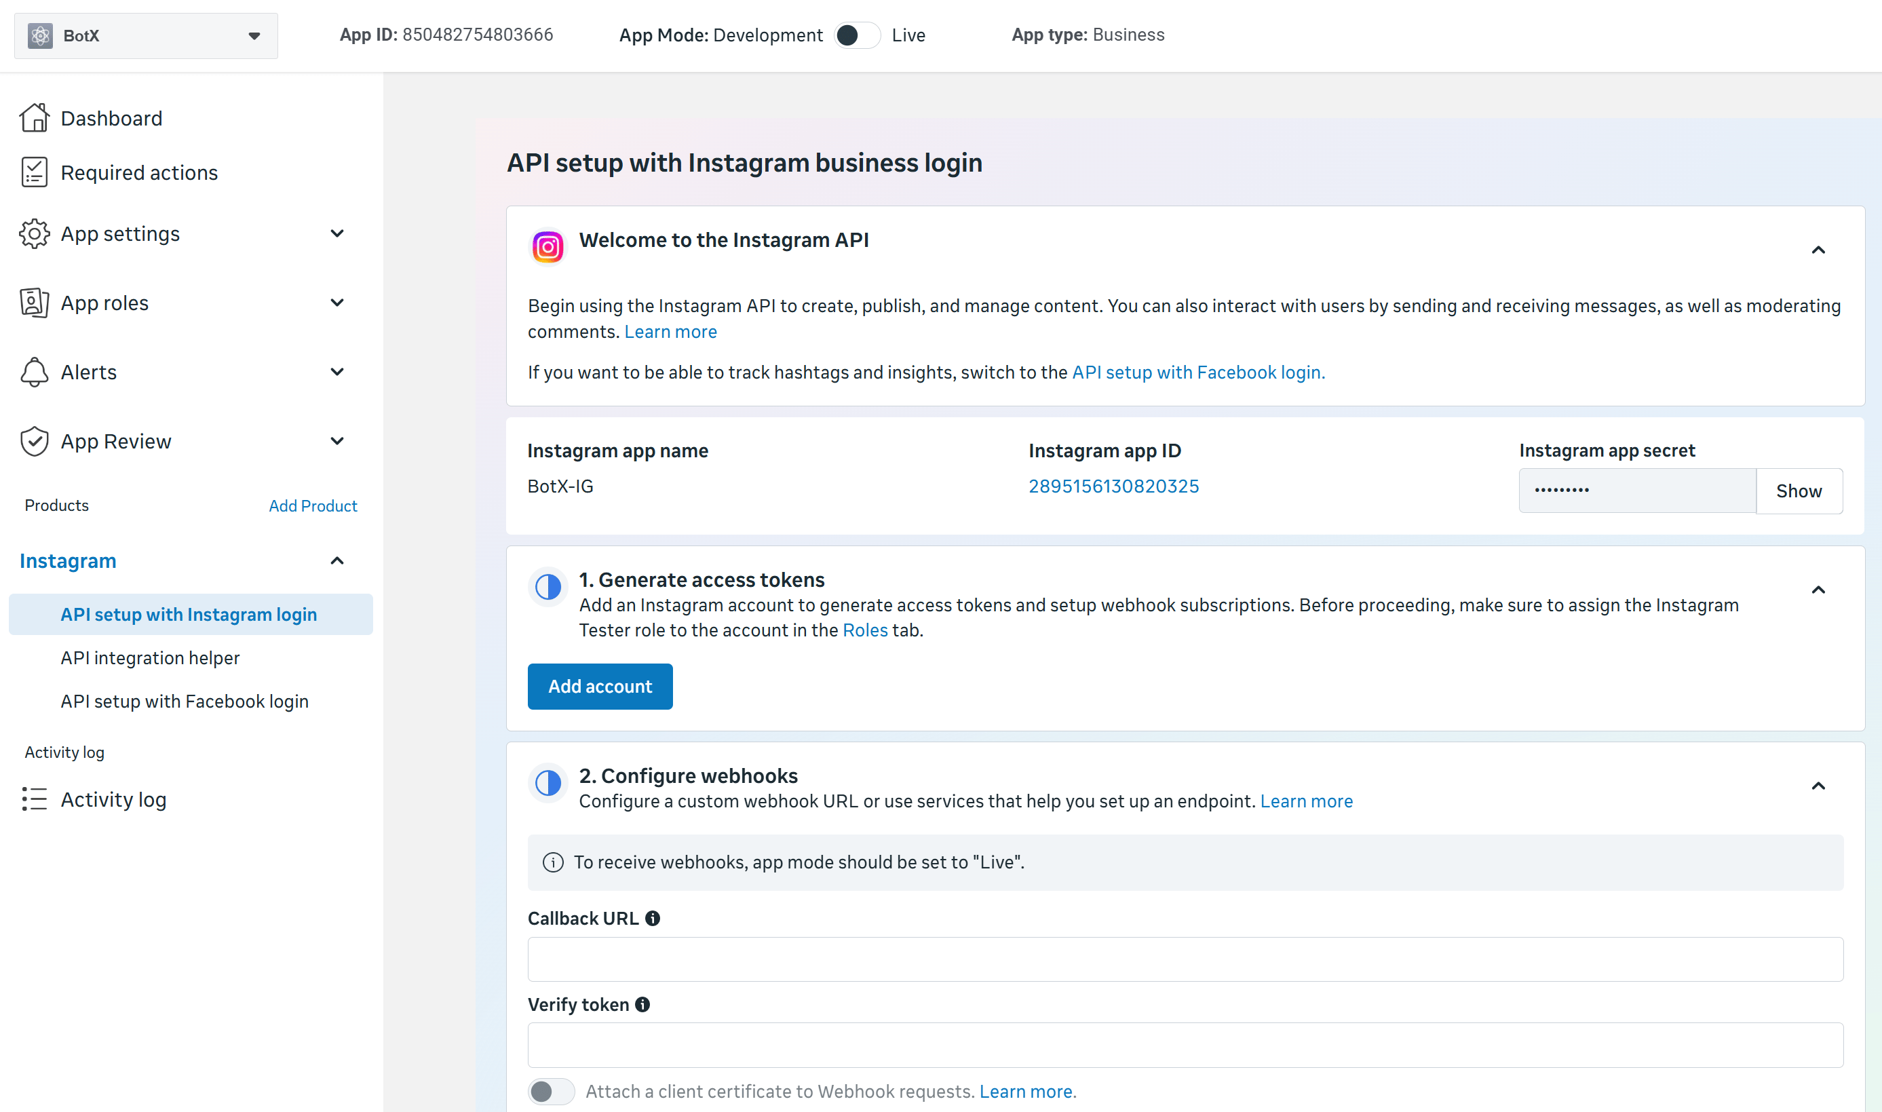Click the Alerts label

pyautogui.click(x=88, y=372)
